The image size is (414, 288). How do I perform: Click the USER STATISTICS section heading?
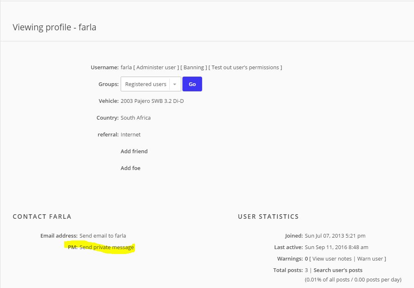tap(268, 216)
